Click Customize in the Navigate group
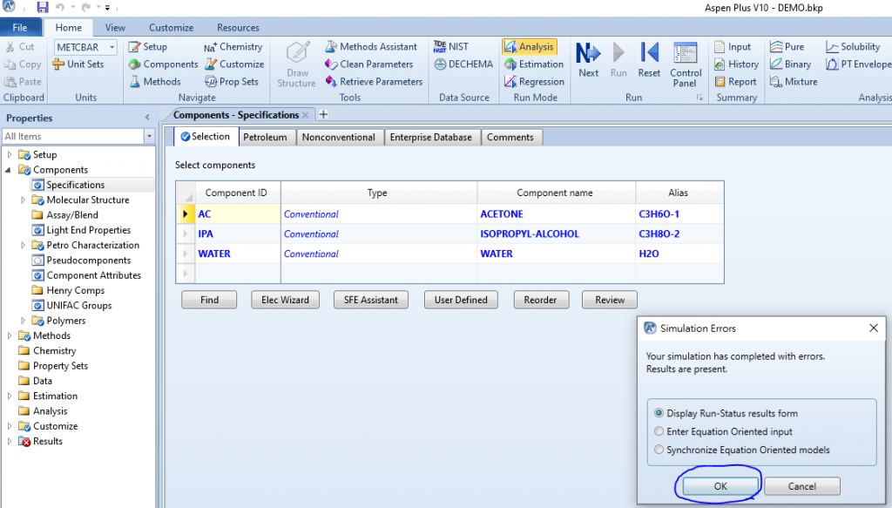Image resolution: width=892 pixels, height=508 pixels. 234,64
